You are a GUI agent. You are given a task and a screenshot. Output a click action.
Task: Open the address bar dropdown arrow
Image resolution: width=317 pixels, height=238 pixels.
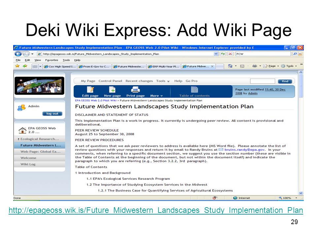coord(216,54)
